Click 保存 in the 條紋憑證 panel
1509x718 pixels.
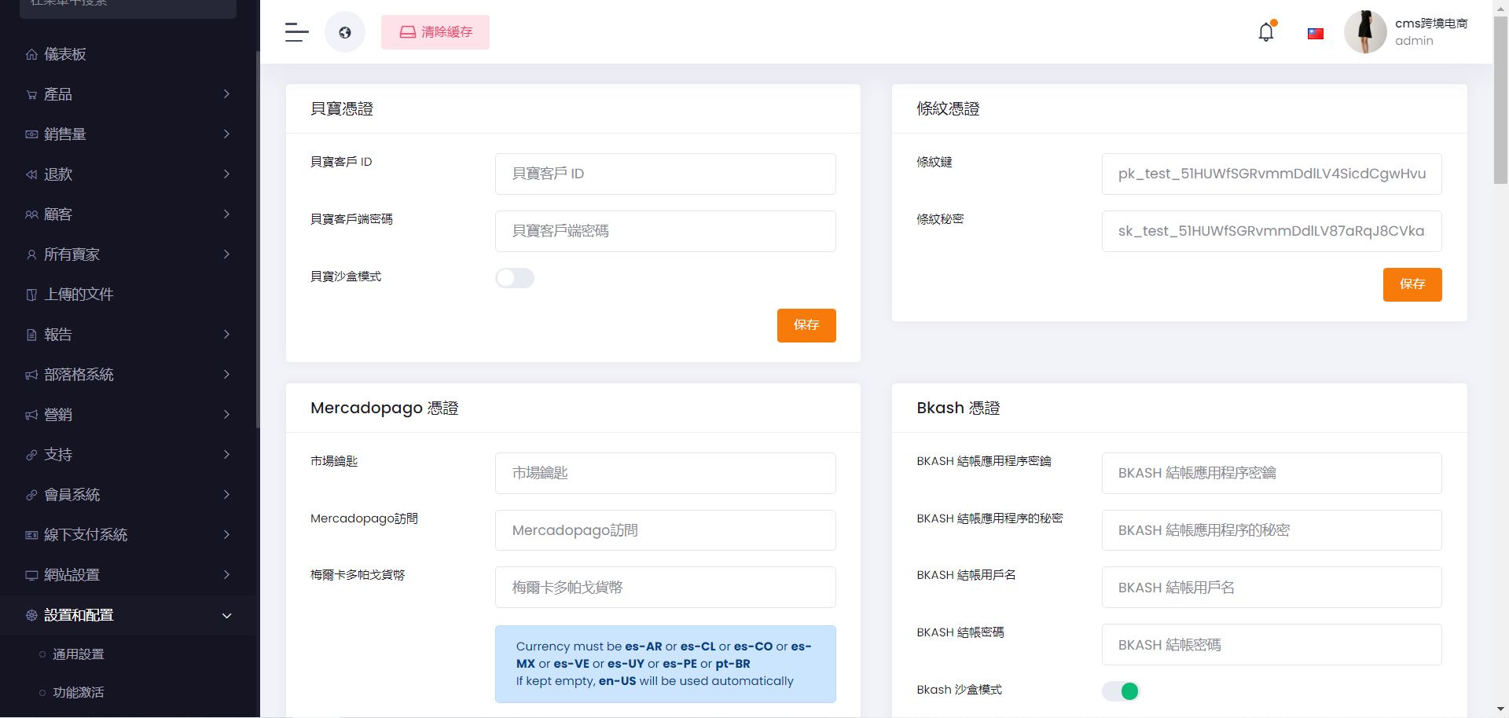coord(1412,284)
